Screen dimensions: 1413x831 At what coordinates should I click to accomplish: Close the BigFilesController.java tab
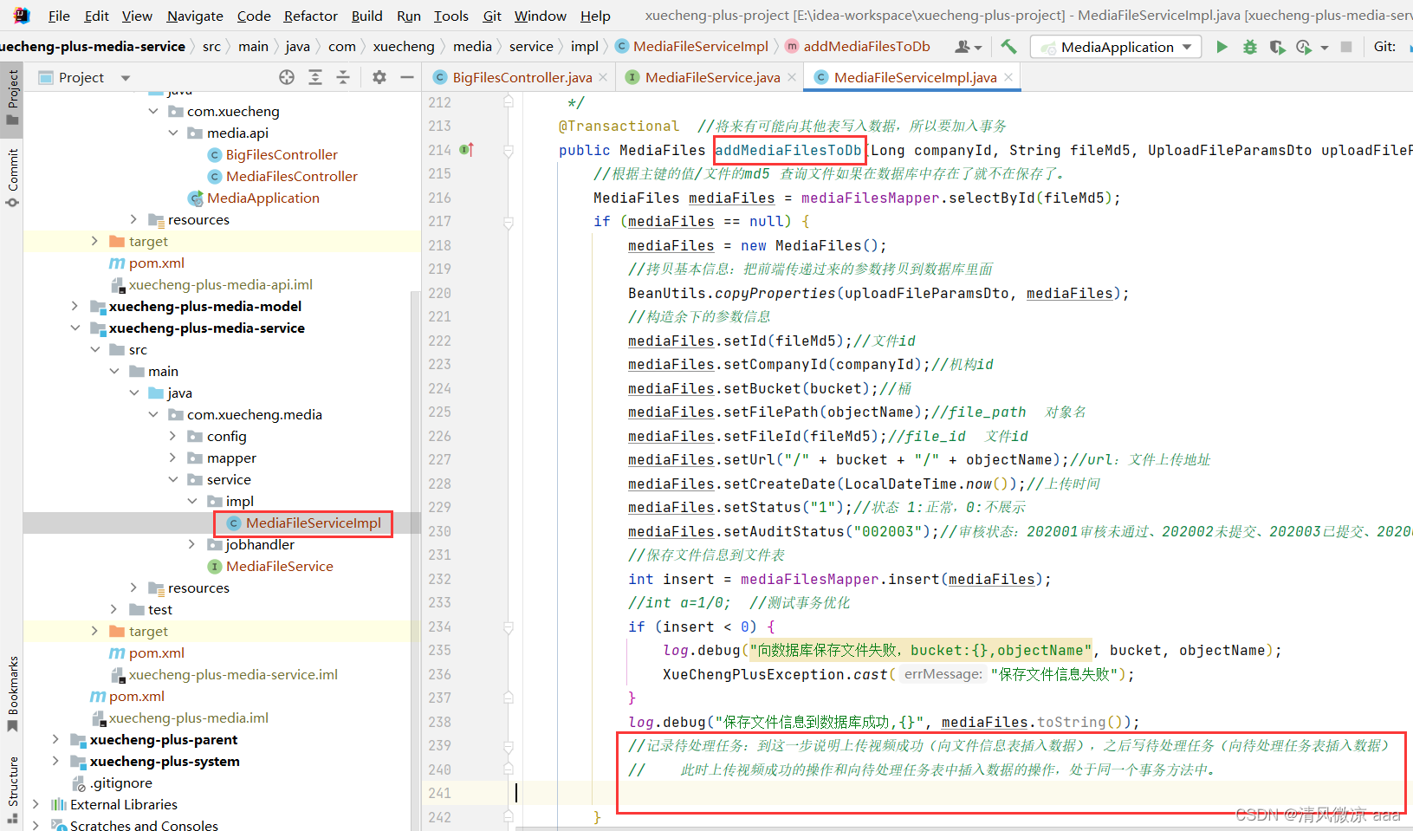click(x=605, y=77)
